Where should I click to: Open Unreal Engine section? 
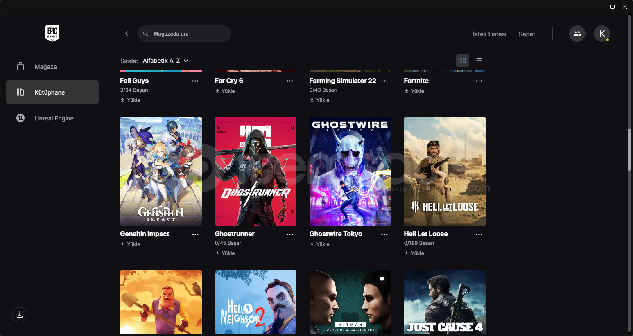coord(52,118)
